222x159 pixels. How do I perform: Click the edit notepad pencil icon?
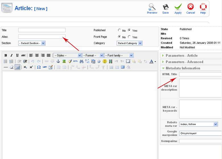tap(51, 67)
